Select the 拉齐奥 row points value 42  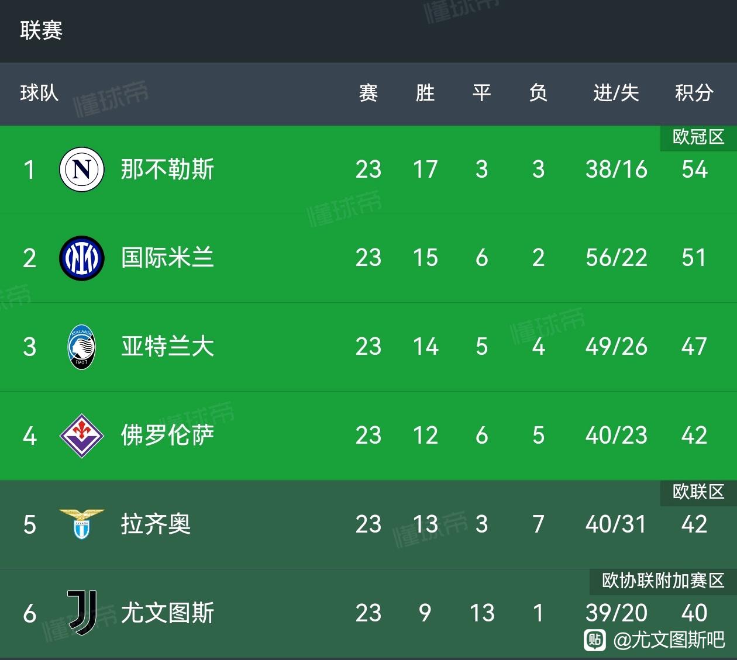(694, 524)
